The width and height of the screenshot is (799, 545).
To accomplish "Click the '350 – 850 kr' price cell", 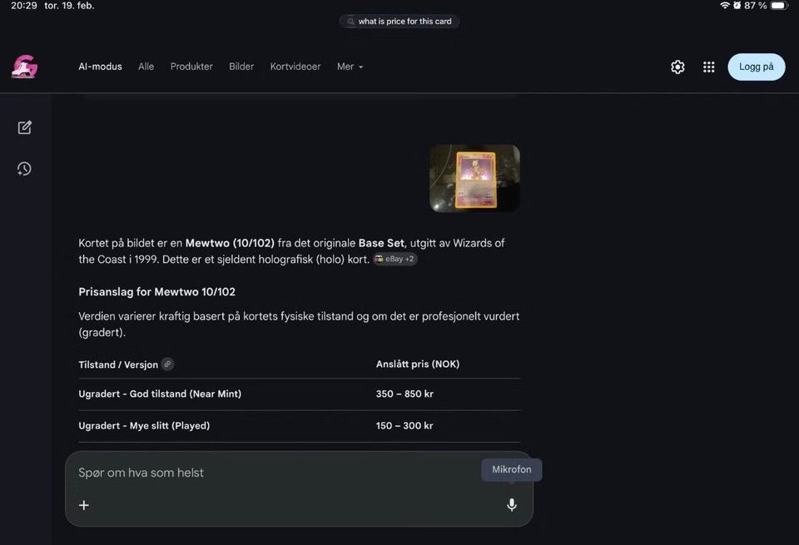I will 404,394.
